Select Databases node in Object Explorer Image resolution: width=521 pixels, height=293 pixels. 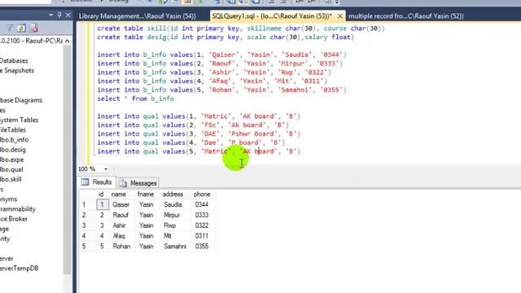(14, 61)
